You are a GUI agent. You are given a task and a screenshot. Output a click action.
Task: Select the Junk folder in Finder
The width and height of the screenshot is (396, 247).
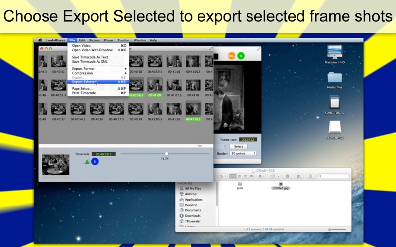(240, 186)
